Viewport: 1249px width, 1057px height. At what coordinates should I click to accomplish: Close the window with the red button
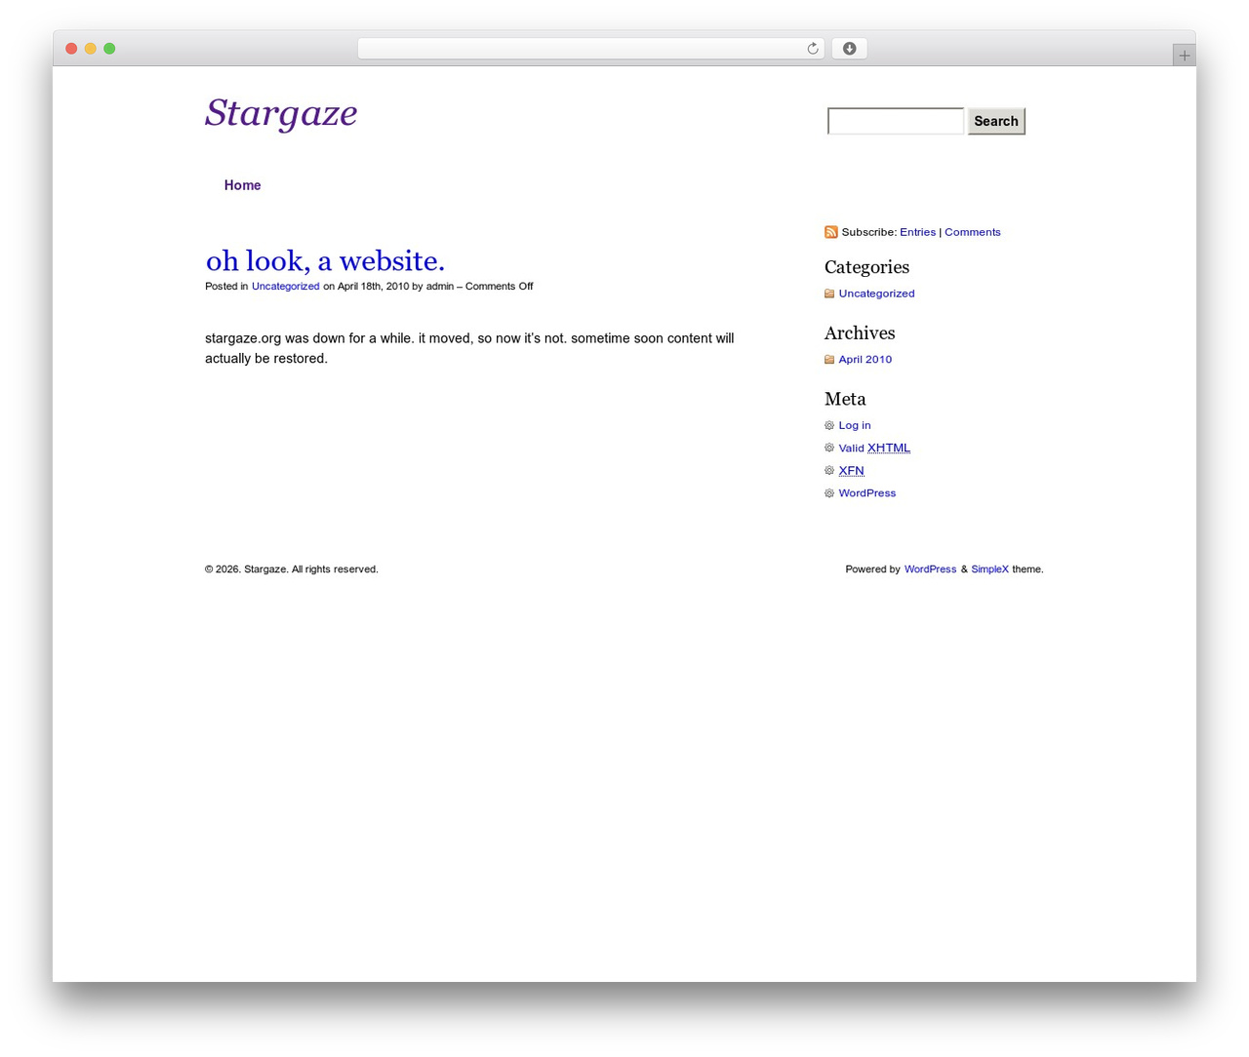[71, 49]
